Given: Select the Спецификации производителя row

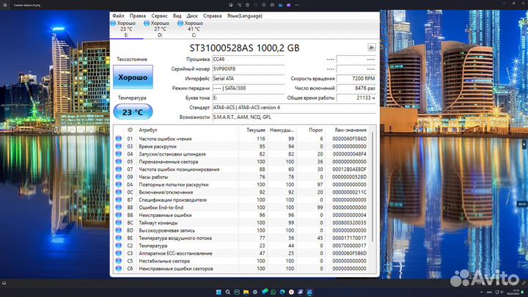Looking at the screenshot, I should point(241,199).
